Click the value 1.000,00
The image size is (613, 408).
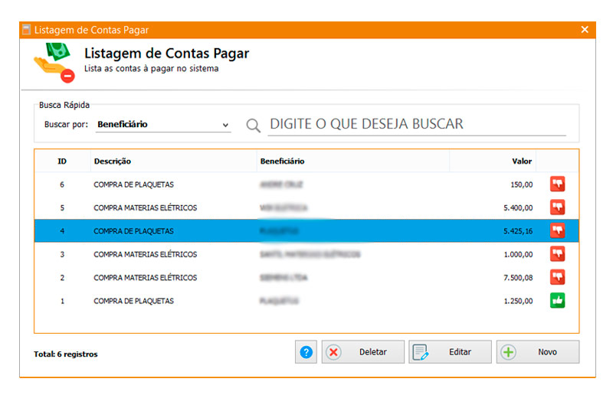click(x=518, y=255)
